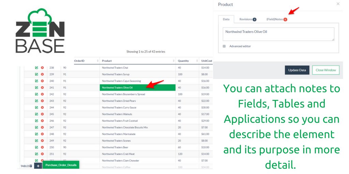Click the quantity 60 cell
349x174 pixels.
(187, 147)
